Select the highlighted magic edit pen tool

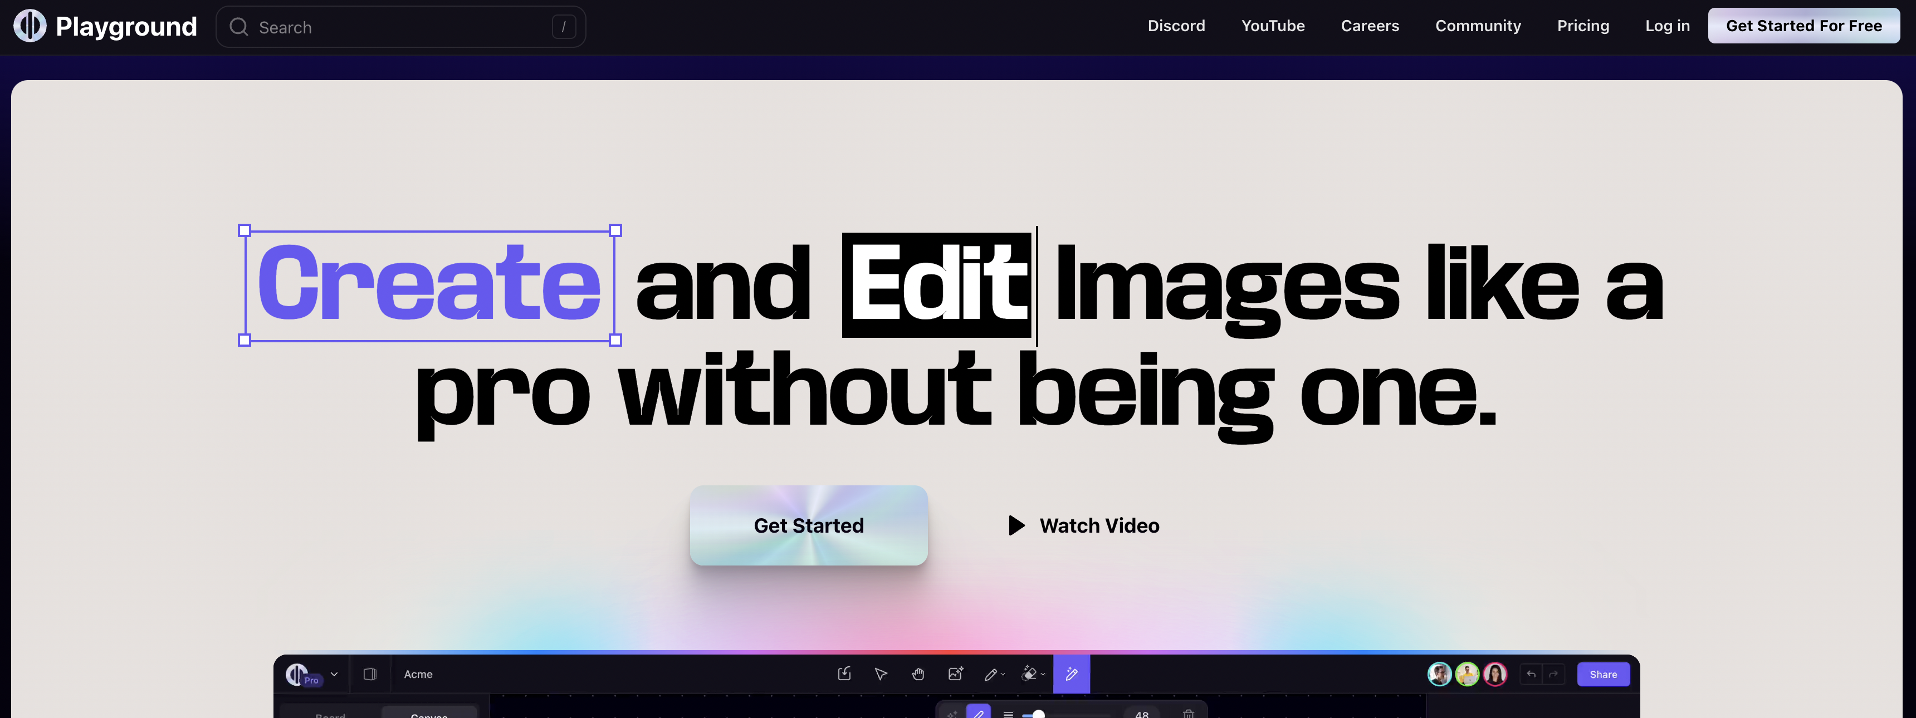pyautogui.click(x=1071, y=674)
